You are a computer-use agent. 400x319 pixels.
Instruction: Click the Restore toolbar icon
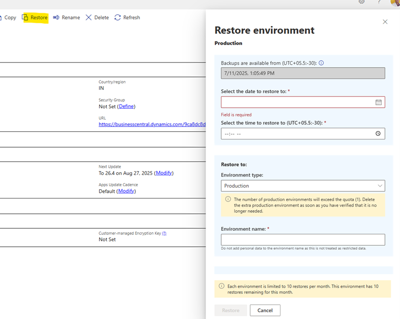25,17
